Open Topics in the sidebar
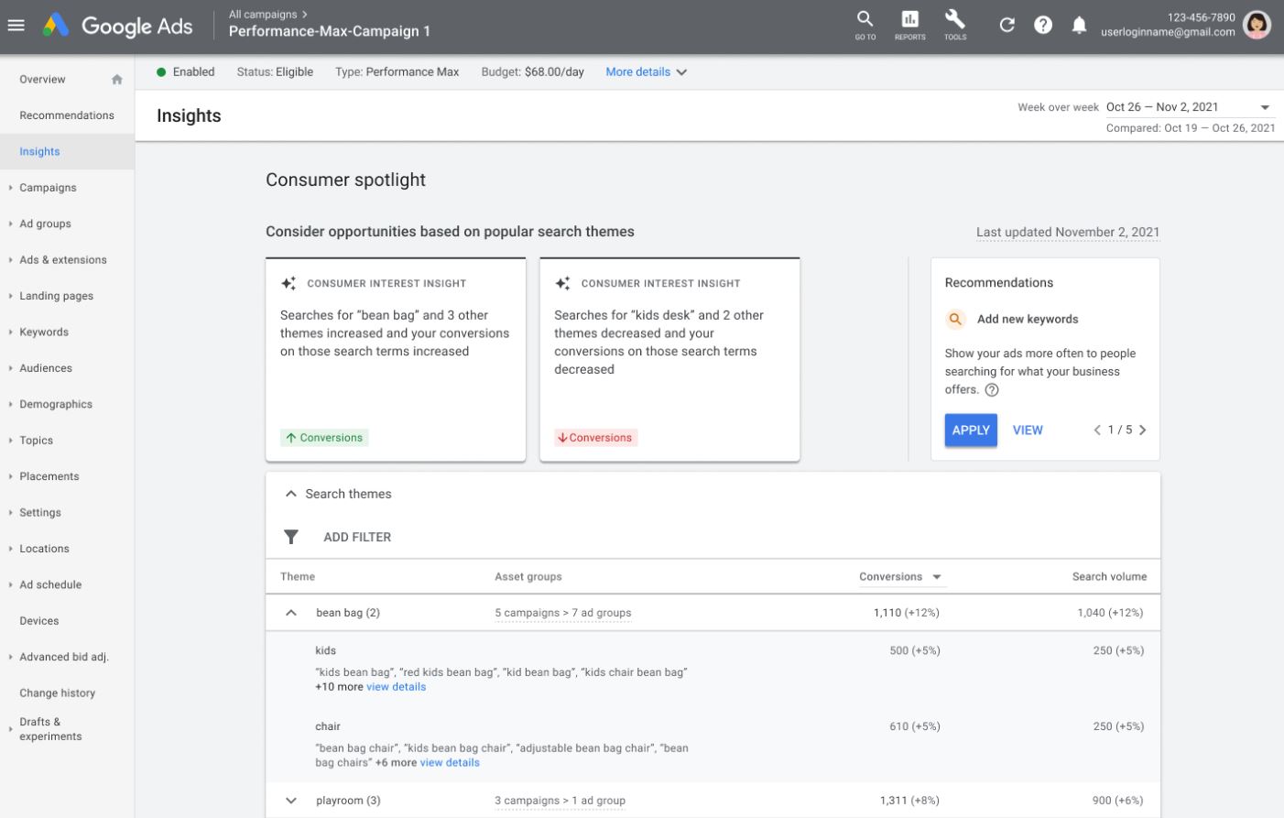The width and height of the screenshot is (1284, 818). [36, 441]
